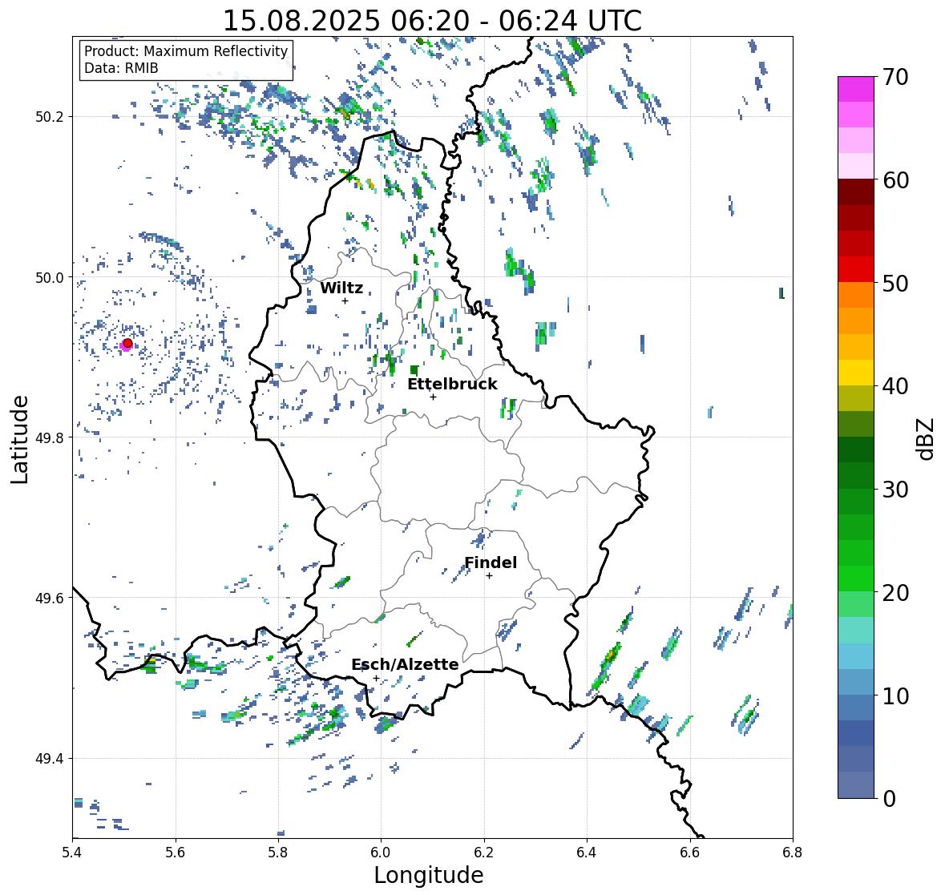Click the Esch/Alzette station label
This screenshot has width=945, height=895.
[x=405, y=664]
